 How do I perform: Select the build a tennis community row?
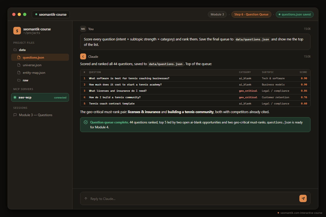coord(195,97)
